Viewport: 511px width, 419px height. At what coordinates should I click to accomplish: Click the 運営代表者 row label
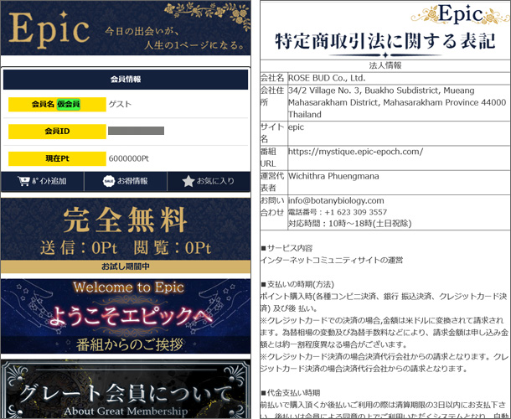(272, 182)
